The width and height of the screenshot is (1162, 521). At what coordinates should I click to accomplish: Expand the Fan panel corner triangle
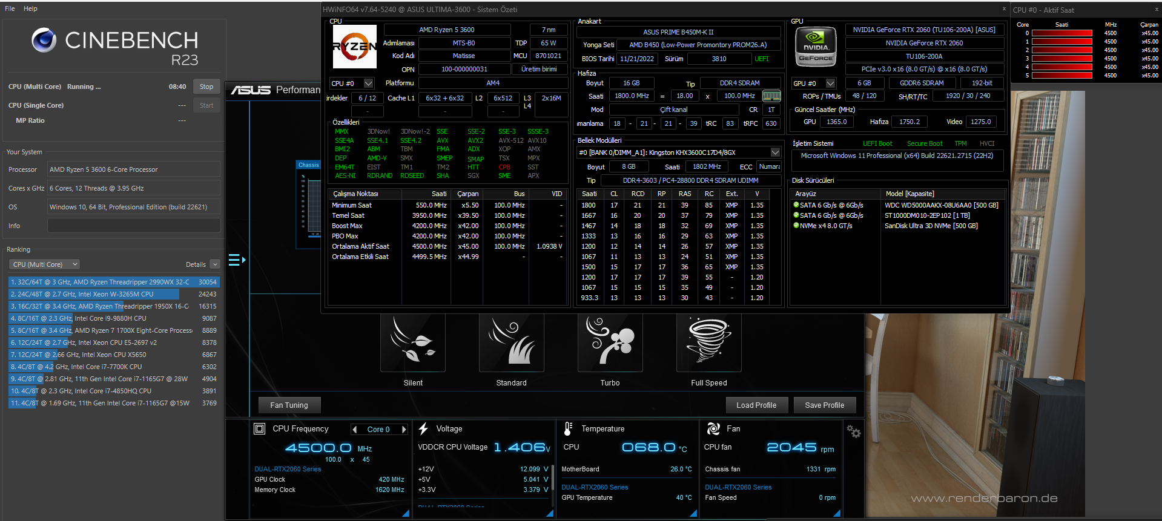[x=837, y=513]
